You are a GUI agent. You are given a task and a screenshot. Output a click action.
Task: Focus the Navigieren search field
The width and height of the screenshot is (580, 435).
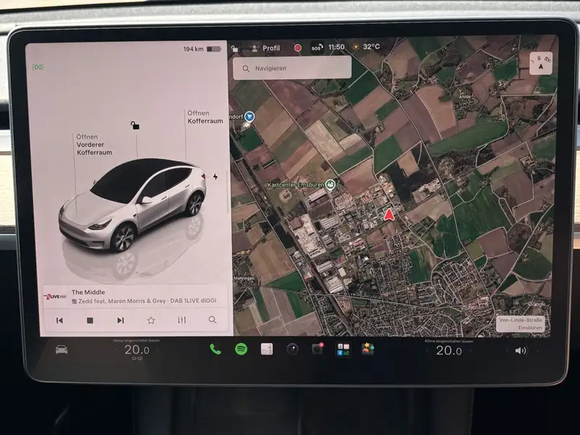pos(292,68)
